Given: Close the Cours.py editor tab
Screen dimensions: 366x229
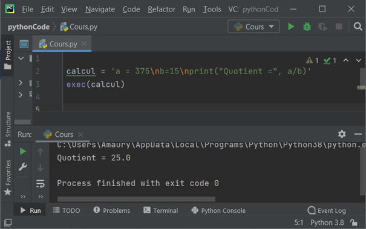Looking at the screenshot, I should pyautogui.click(x=84, y=43).
